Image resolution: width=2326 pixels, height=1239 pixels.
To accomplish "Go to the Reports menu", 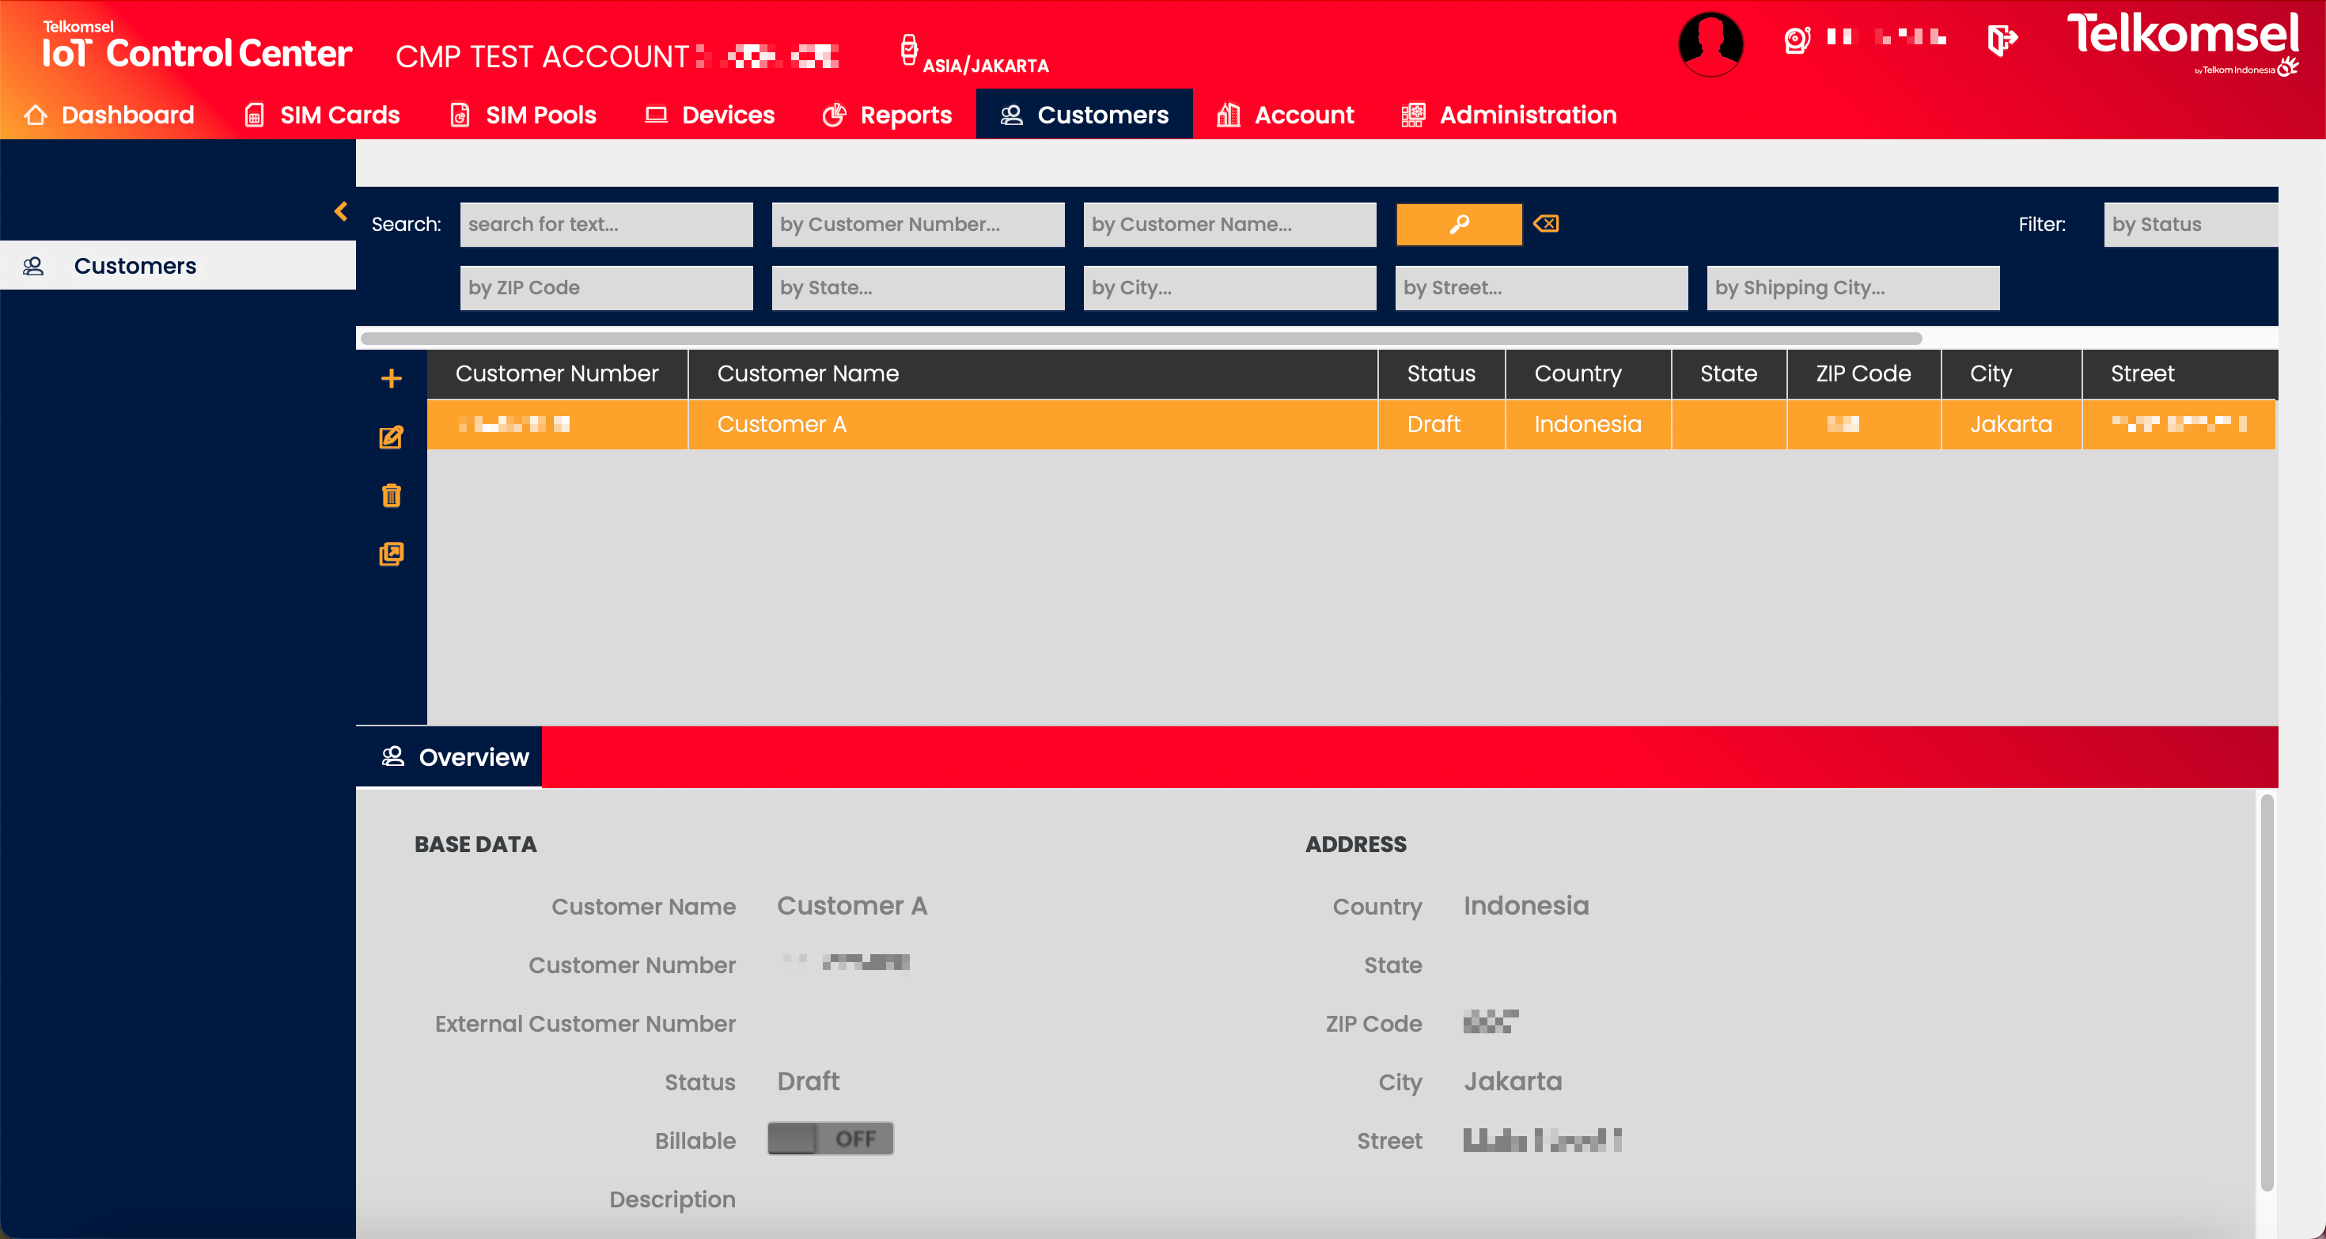I will (x=888, y=115).
